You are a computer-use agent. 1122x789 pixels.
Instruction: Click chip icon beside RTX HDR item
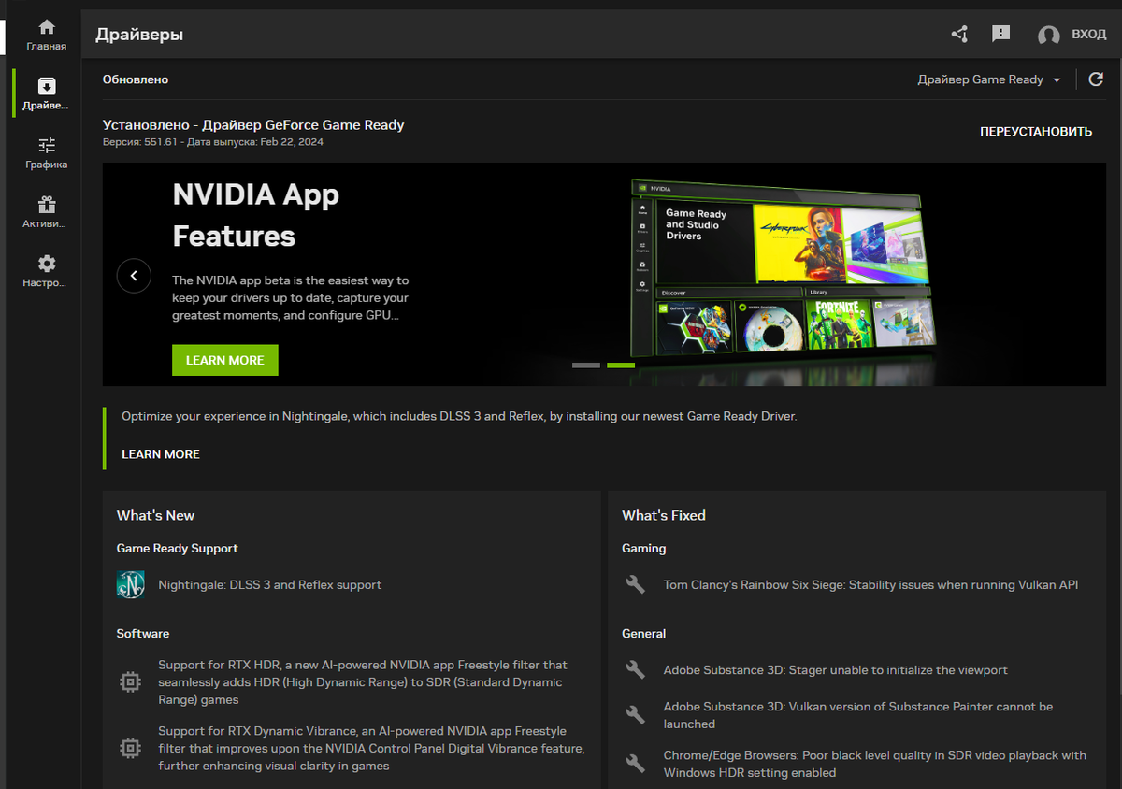(130, 681)
